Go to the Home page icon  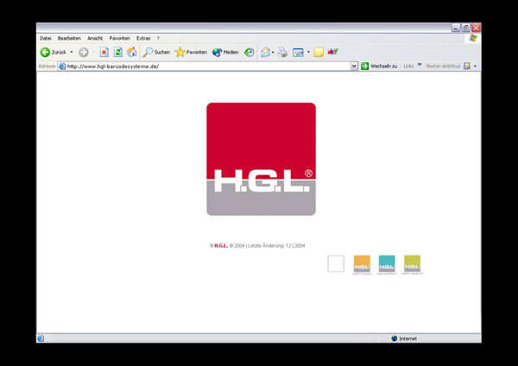(x=132, y=52)
